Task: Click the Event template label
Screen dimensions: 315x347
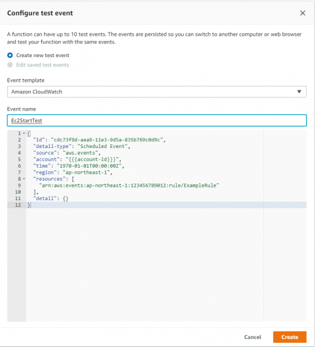Action: (26, 80)
